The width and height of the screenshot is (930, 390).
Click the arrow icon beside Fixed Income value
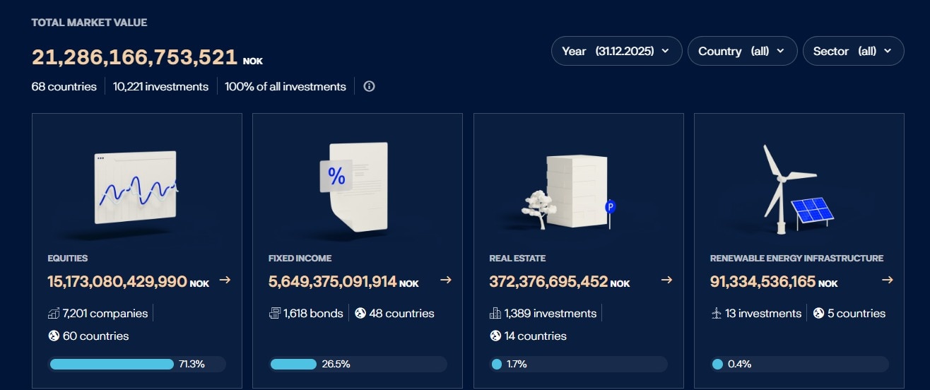click(x=446, y=280)
